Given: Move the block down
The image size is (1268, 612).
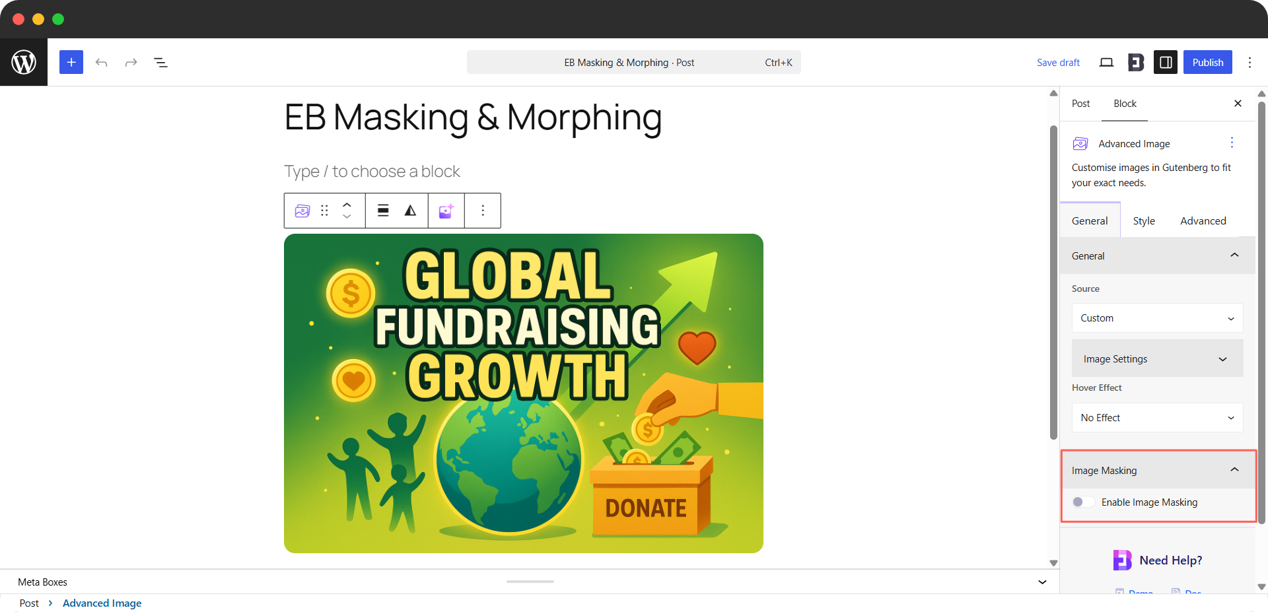Looking at the screenshot, I should point(347,217).
